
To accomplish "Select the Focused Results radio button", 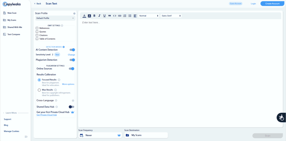I will pos(39,80).
